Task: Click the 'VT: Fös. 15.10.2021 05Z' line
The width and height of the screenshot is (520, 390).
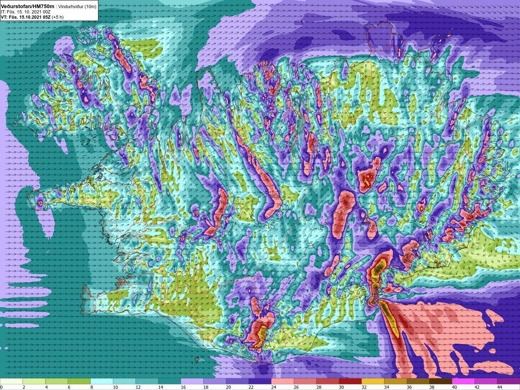Action: 25,17
